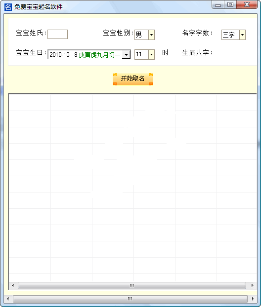
Task: Click the app icon in title bar
Action: pyautogui.click(x=8, y=7)
